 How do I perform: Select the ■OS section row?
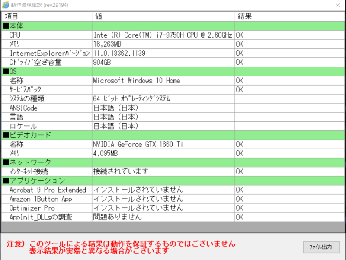coord(173,71)
